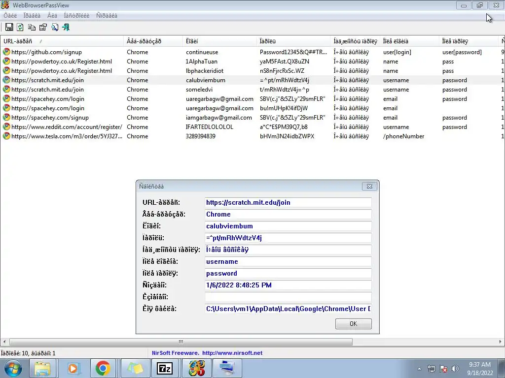Open Windows Media Player from the taskbar
505x378 pixels.
point(73,368)
